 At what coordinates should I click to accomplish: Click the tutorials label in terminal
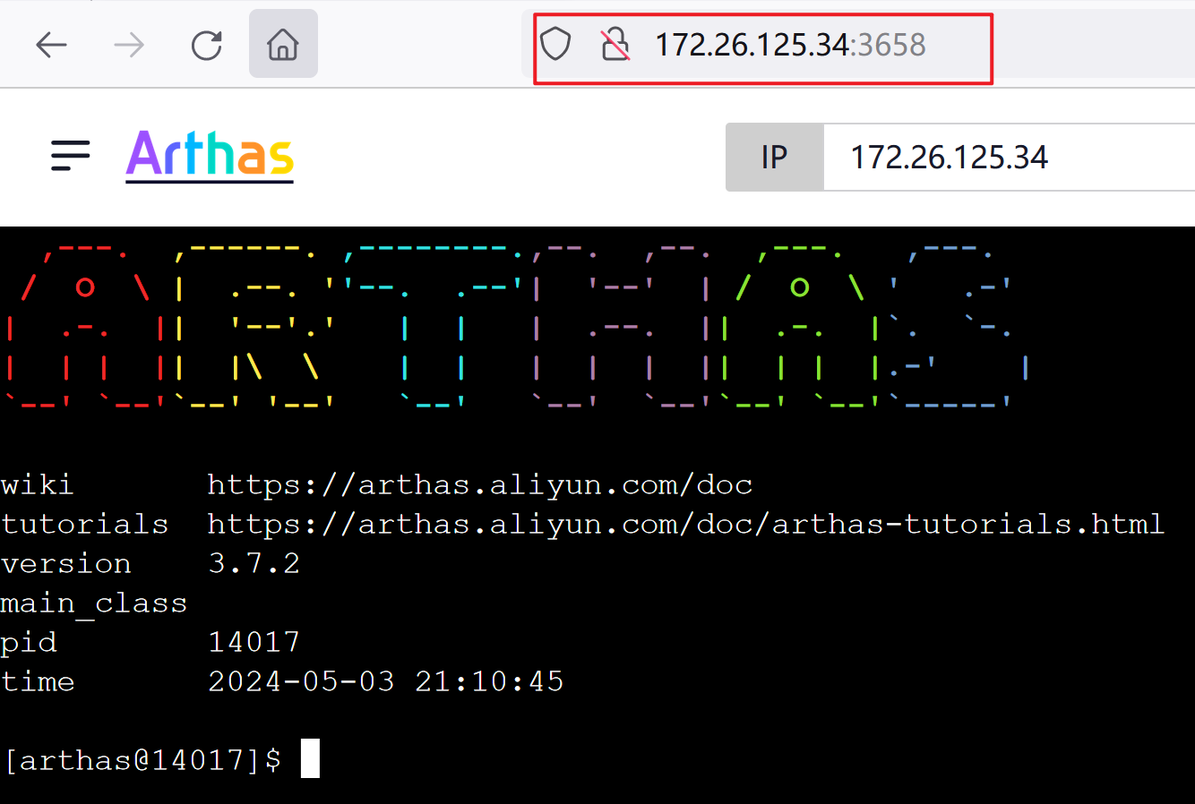click(85, 524)
